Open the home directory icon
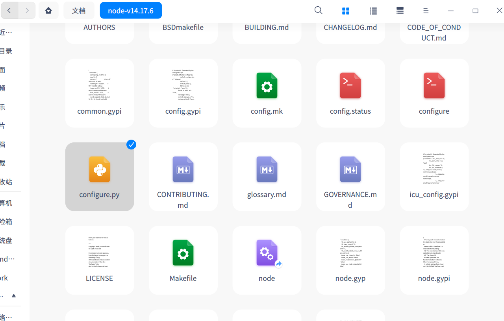 [48, 11]
